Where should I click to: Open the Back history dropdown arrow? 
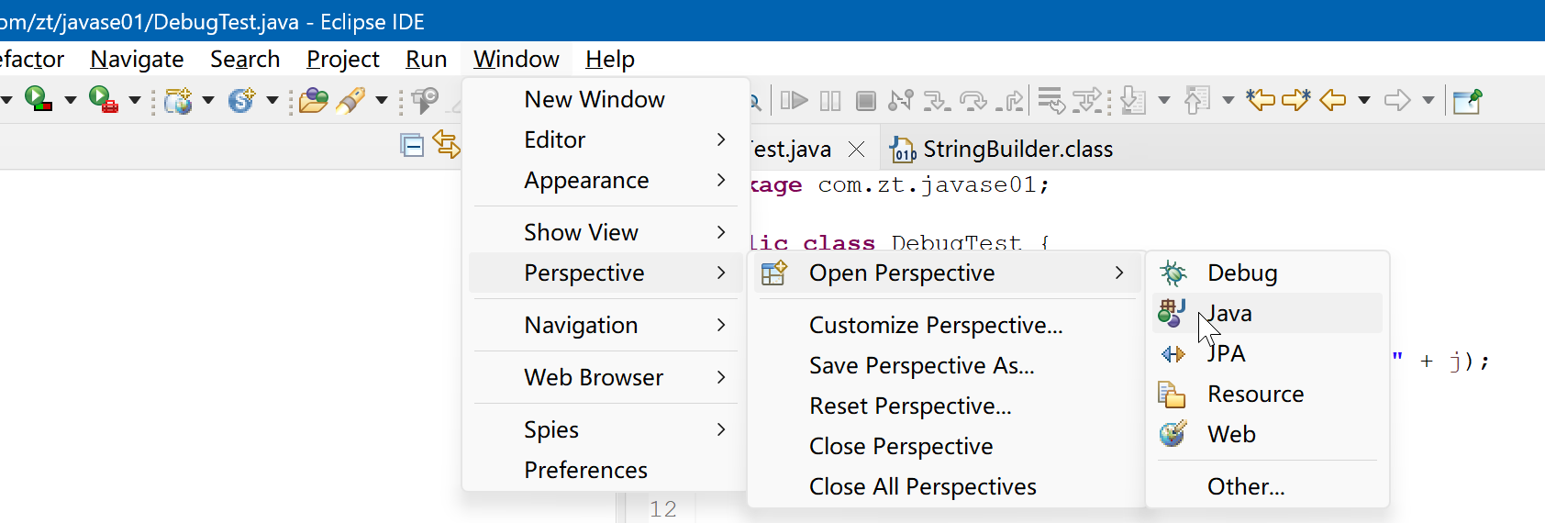pyautogui.click(x=1364, y=100)
